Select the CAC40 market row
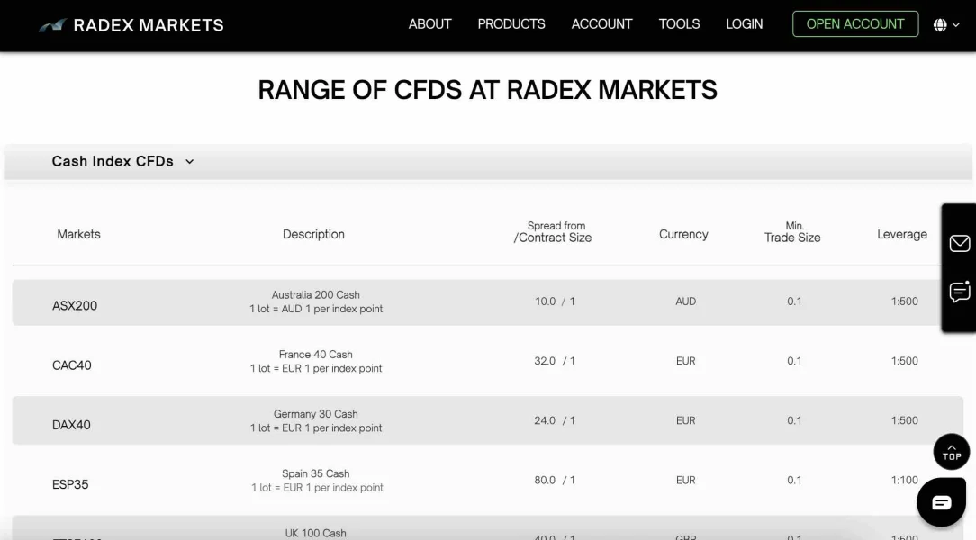 pos(72,365)
